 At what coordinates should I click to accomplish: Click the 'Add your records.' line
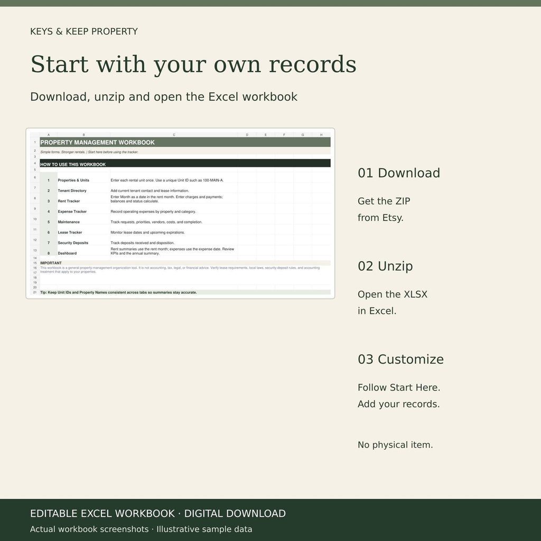tap(398, 404)
